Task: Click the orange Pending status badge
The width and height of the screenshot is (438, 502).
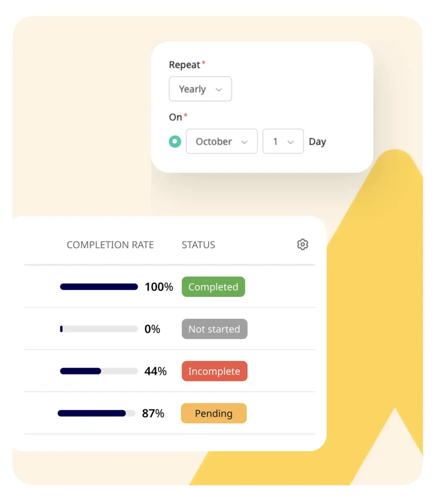Action: 214,413
